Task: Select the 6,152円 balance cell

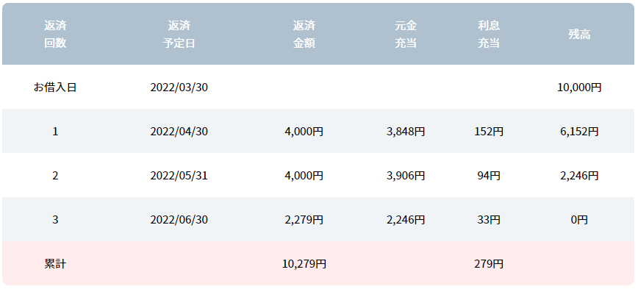Action: click(579, 132)
